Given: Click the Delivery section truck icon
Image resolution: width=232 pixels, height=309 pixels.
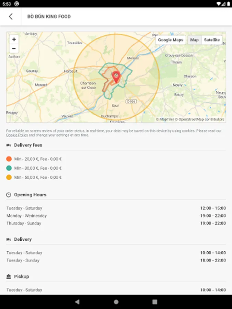Looking at the screenshot, I should coord(9,239).
